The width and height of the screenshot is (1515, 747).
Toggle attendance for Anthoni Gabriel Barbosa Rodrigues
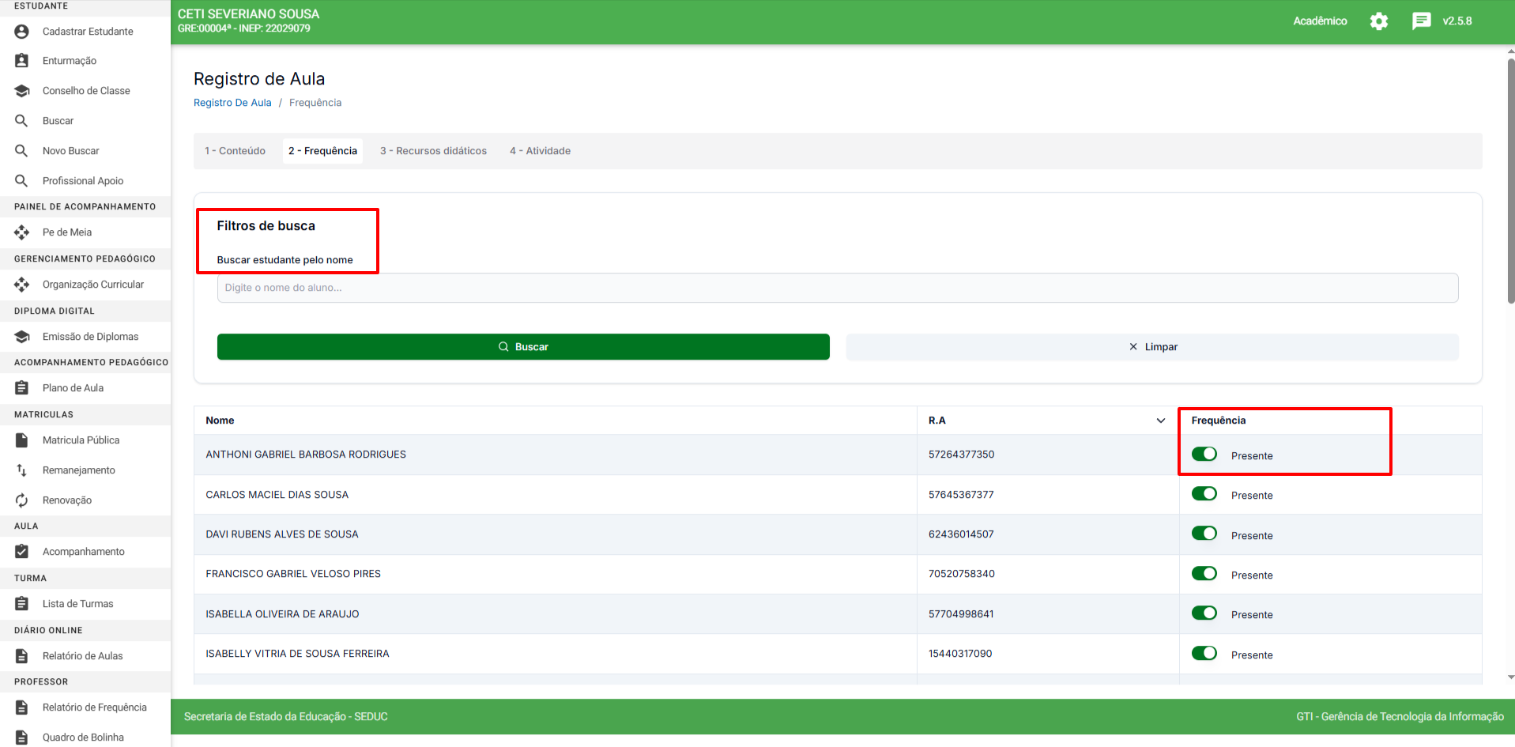pos(1204,455)
